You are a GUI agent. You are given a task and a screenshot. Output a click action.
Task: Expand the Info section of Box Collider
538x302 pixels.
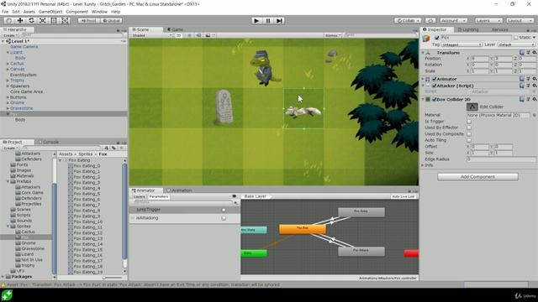(423, 165)
